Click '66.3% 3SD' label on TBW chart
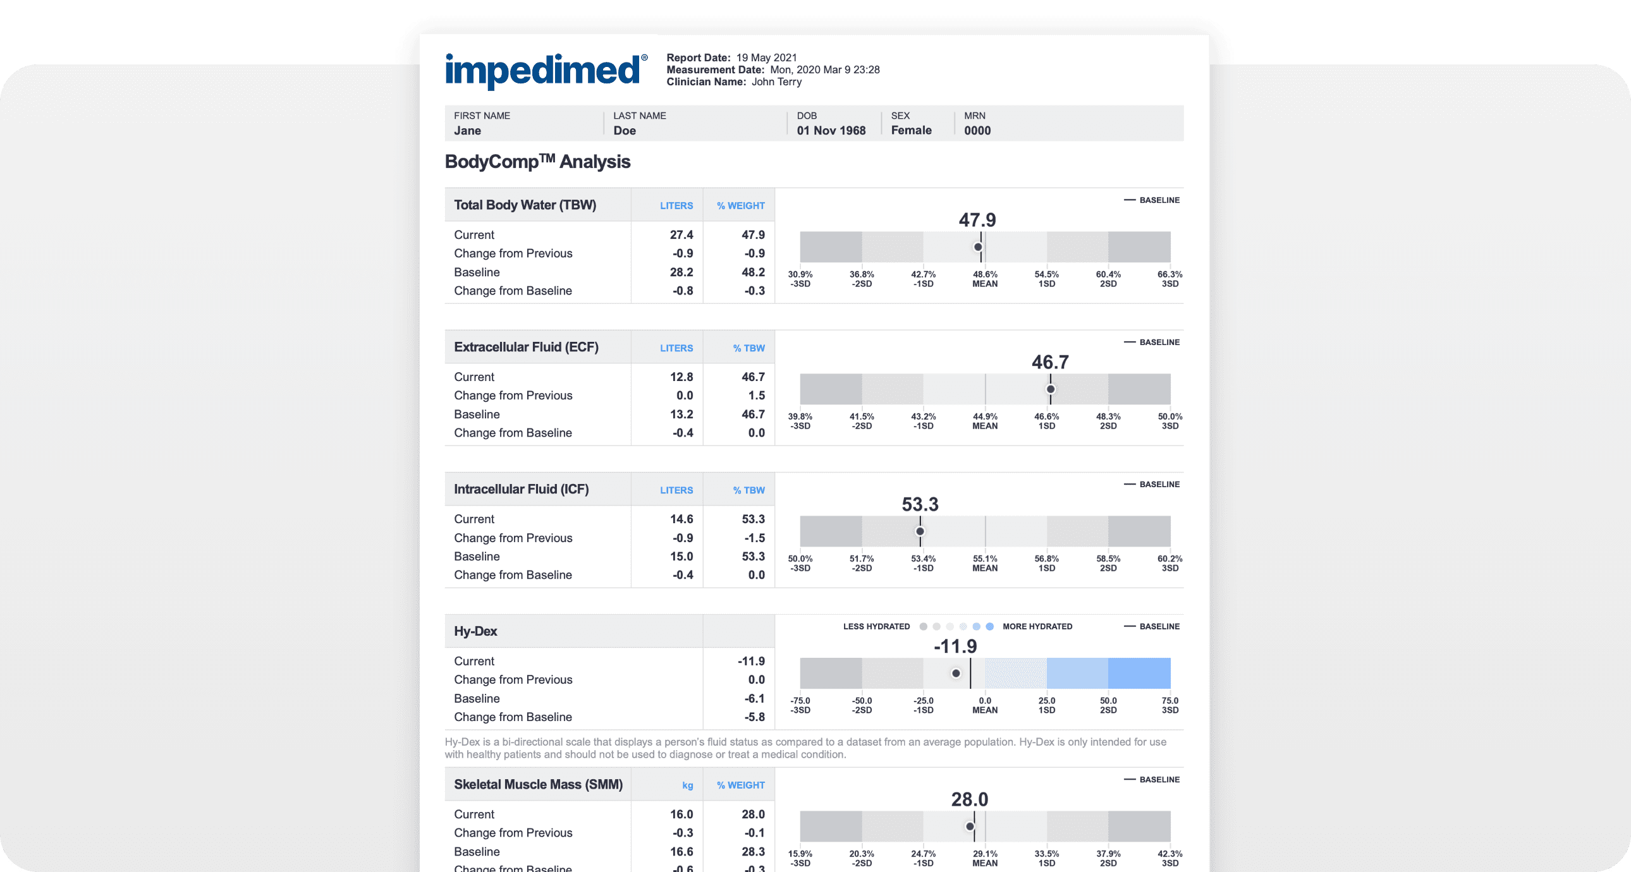 pyautogui.click(x=1170, y=279)
